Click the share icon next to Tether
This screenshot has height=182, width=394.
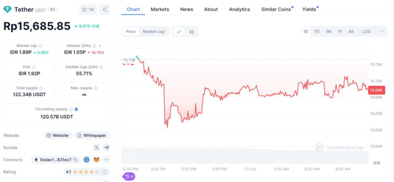(105, 10)
